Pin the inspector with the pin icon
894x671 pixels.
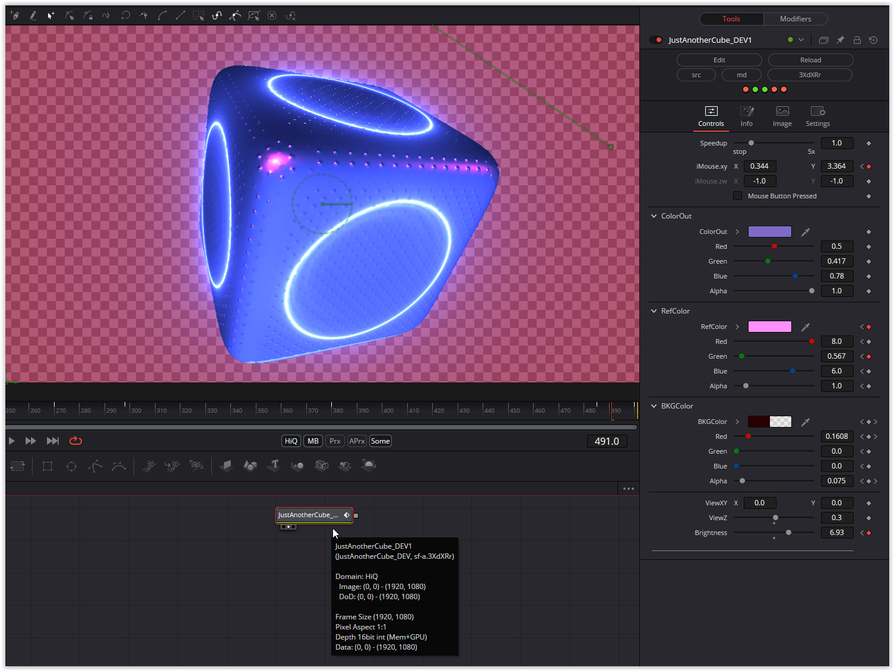click(840, 40)
